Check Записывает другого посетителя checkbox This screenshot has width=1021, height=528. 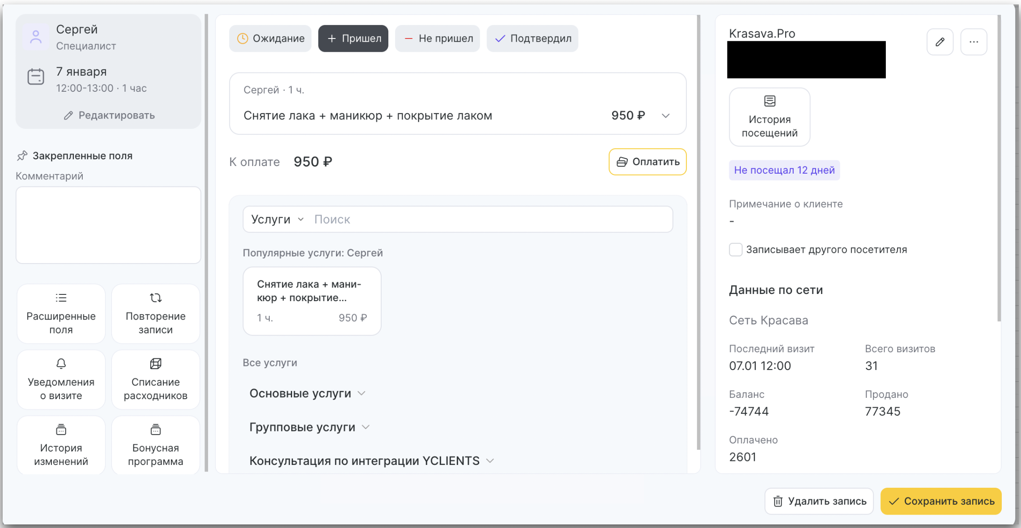click(736, 250)
